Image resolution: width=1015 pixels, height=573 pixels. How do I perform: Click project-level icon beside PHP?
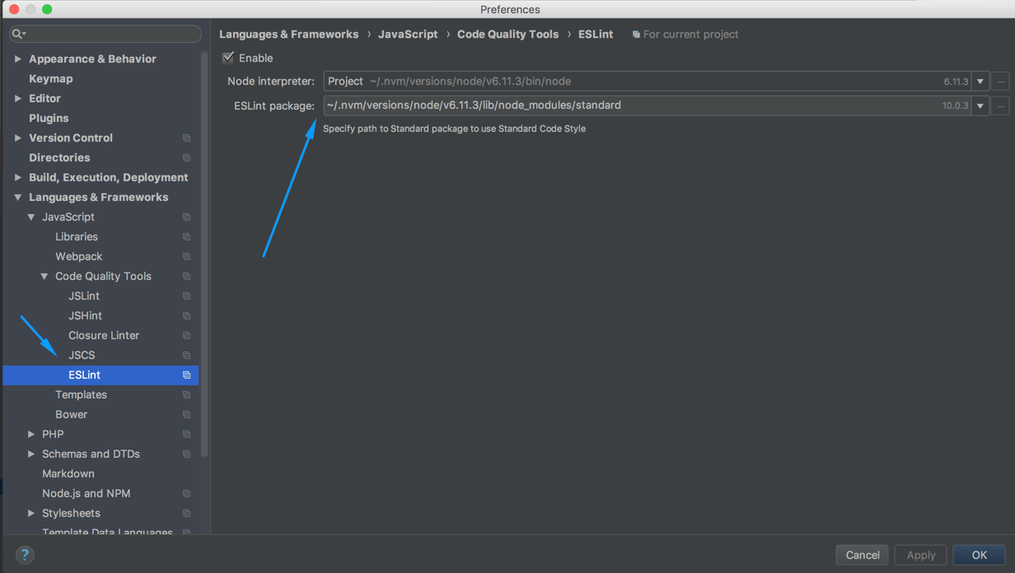point(186,435)
